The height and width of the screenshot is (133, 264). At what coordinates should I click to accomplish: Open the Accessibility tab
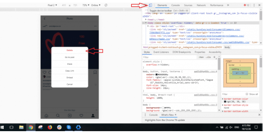click(215, 52)
